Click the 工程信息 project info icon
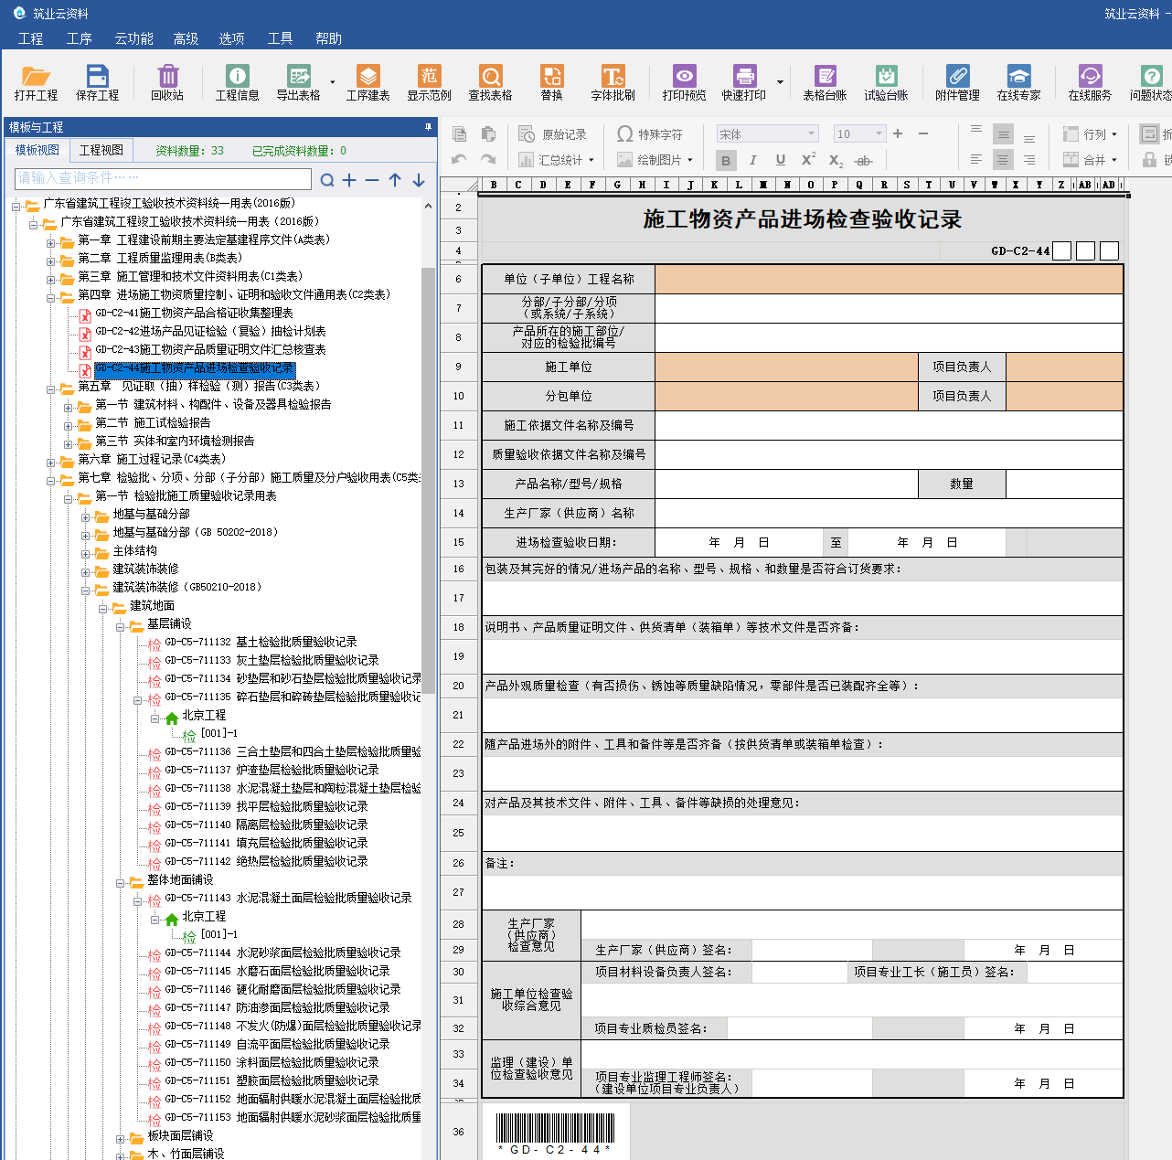Viewport: 1172px width, 1160px height. pos(237,81)
